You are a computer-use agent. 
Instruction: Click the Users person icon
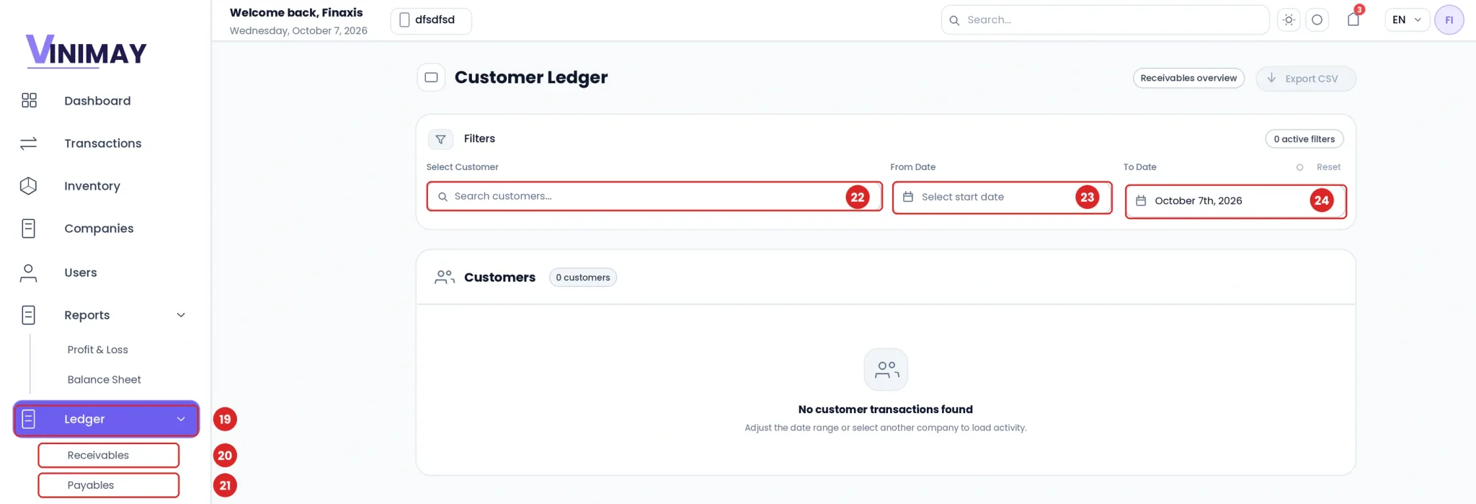tap(28, 273)
